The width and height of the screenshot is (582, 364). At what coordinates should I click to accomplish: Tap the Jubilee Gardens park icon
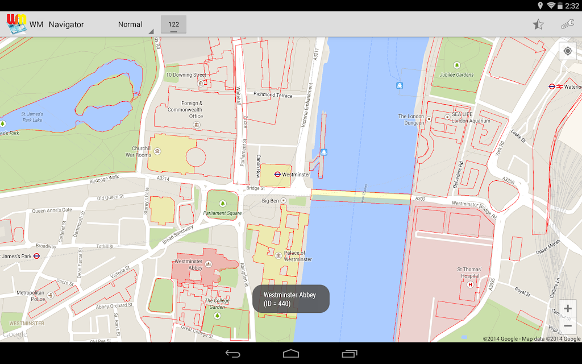457,65
